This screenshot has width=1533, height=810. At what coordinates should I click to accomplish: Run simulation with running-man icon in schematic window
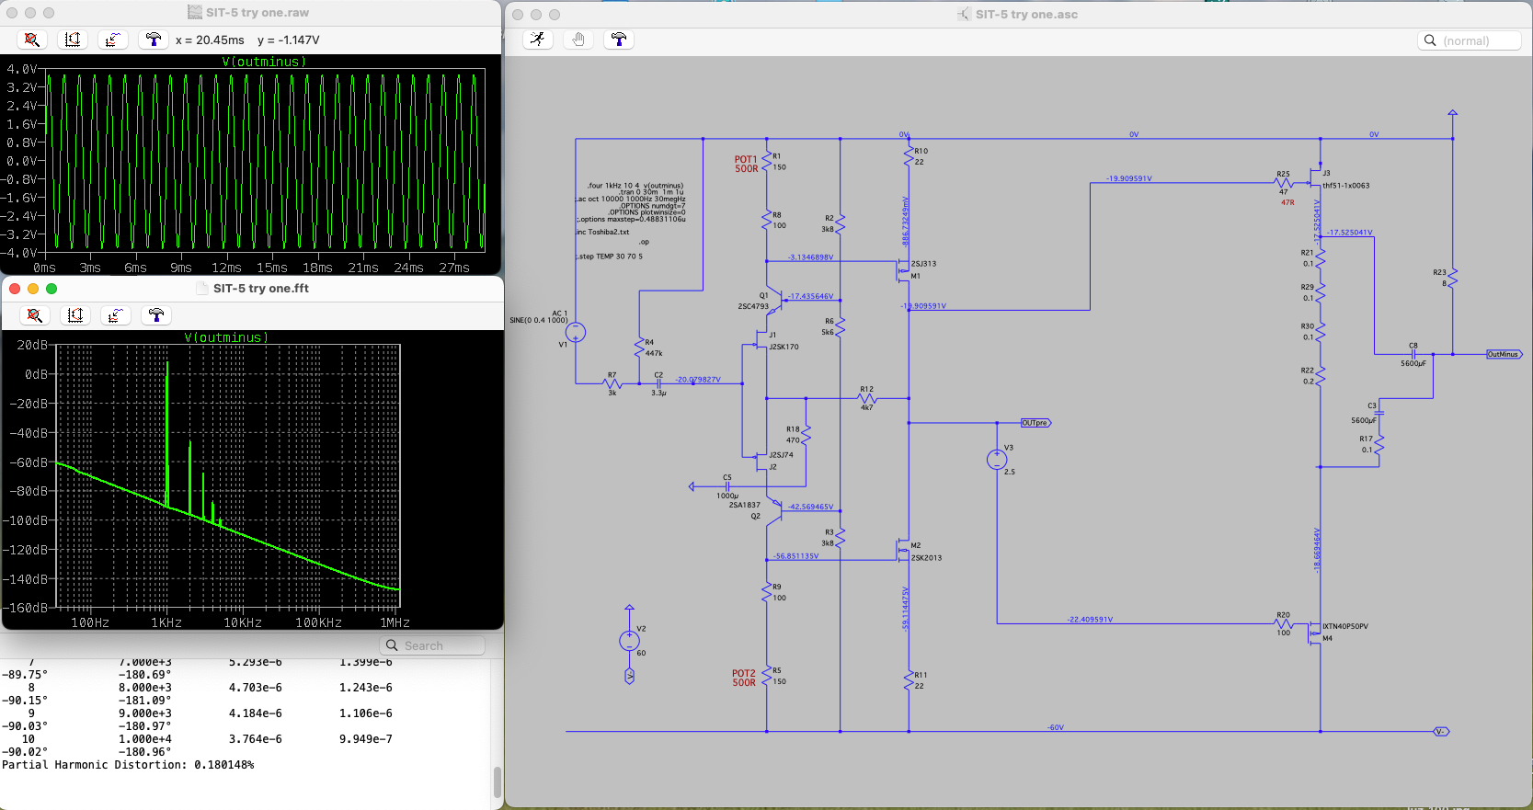coord(538,40)
